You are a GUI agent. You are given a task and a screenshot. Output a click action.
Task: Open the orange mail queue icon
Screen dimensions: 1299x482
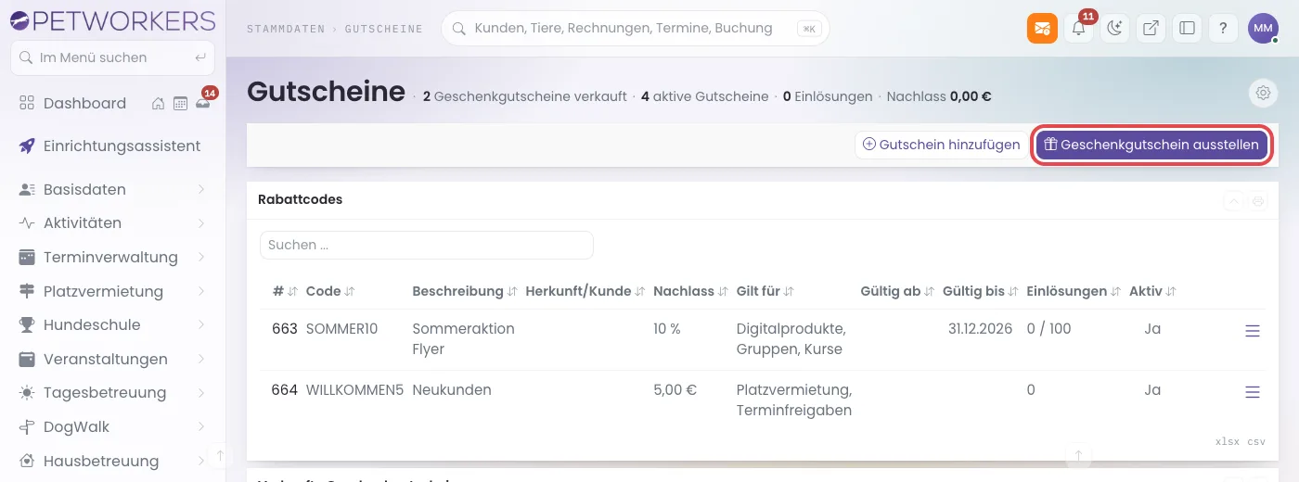1042,28
